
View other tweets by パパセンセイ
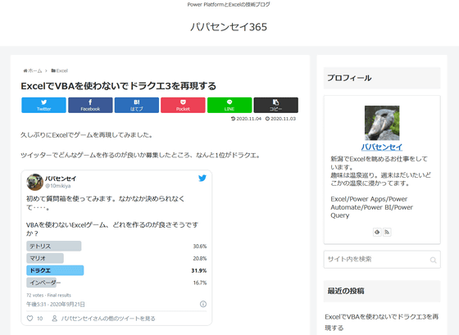pyautogui.click(x=104, y=319)
